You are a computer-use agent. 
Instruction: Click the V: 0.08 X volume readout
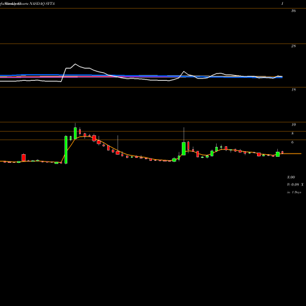coord(295,185)
